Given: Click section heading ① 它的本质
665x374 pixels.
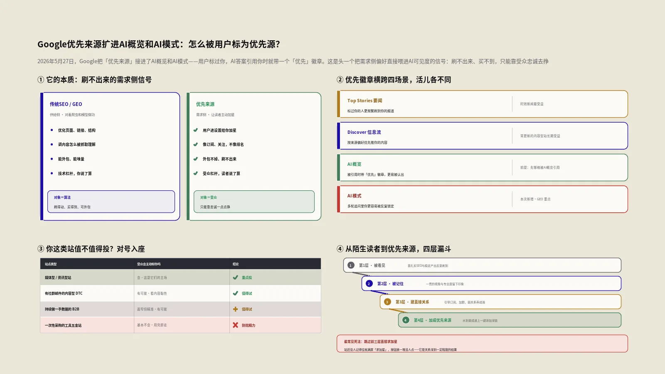Looking at the screenshot, I should pyautogui.click(x=94, y=80).
